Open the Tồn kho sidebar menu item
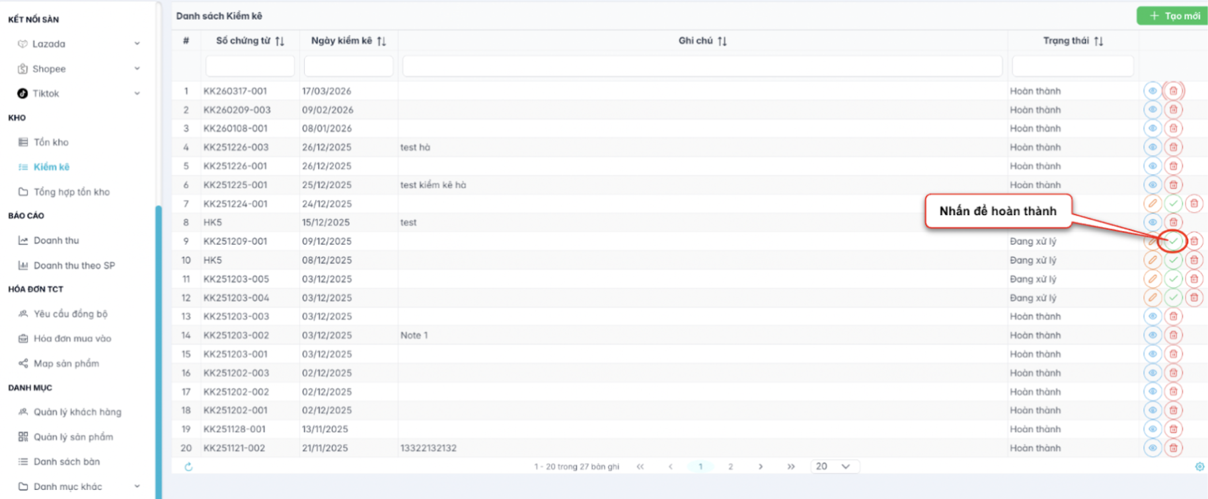Screen dimensions: 1208x499 click(51, 142)
